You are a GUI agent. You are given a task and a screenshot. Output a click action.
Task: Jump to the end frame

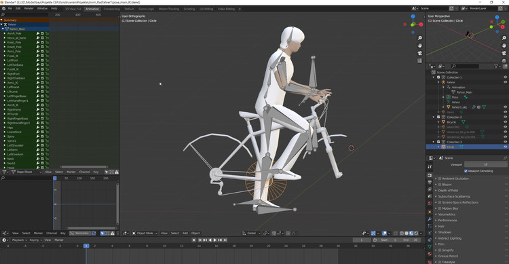coord(225,240)
